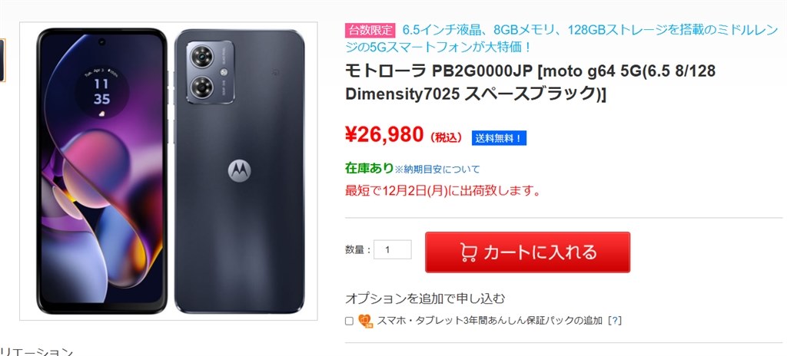Click the clock widget on the phone screen
The height and width of the screenshot is (356, 787).
pyautogui.click(x=101, y=89)
